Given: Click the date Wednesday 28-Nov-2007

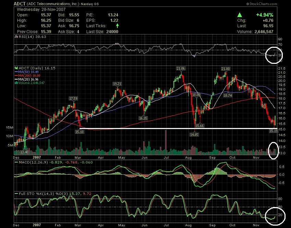Looking at the screenshot, I should coord(41,10).
